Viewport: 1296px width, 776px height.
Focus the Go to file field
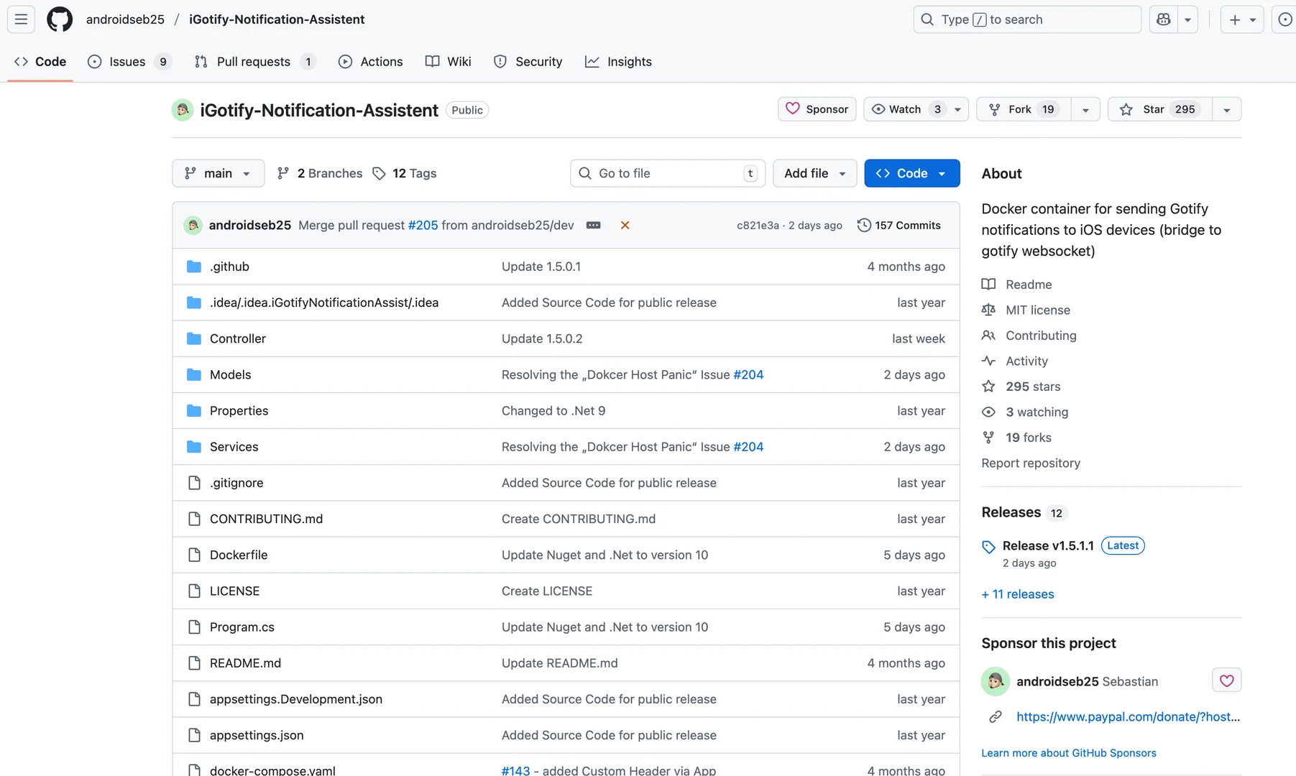point(668,173)
